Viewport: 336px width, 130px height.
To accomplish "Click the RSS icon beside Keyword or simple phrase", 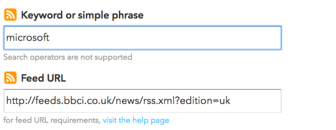I will click(x=10, y=15).
